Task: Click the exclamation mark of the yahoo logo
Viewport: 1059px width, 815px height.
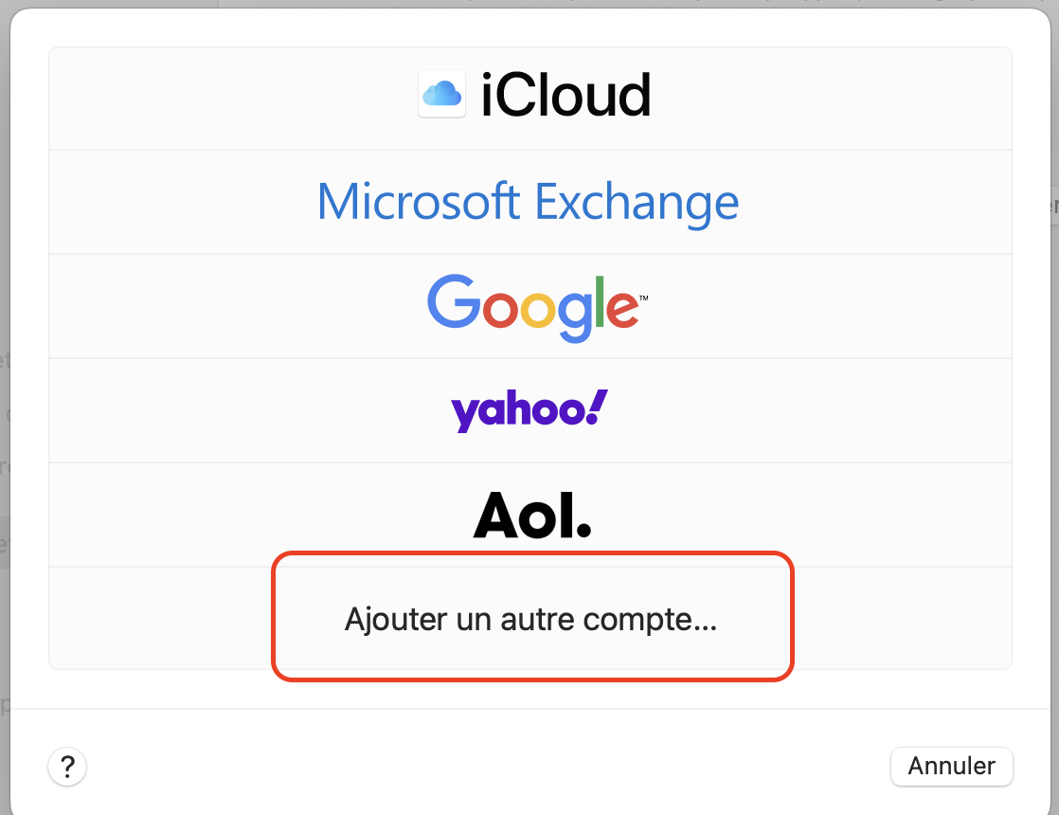Action: click(x=597, y=407)
